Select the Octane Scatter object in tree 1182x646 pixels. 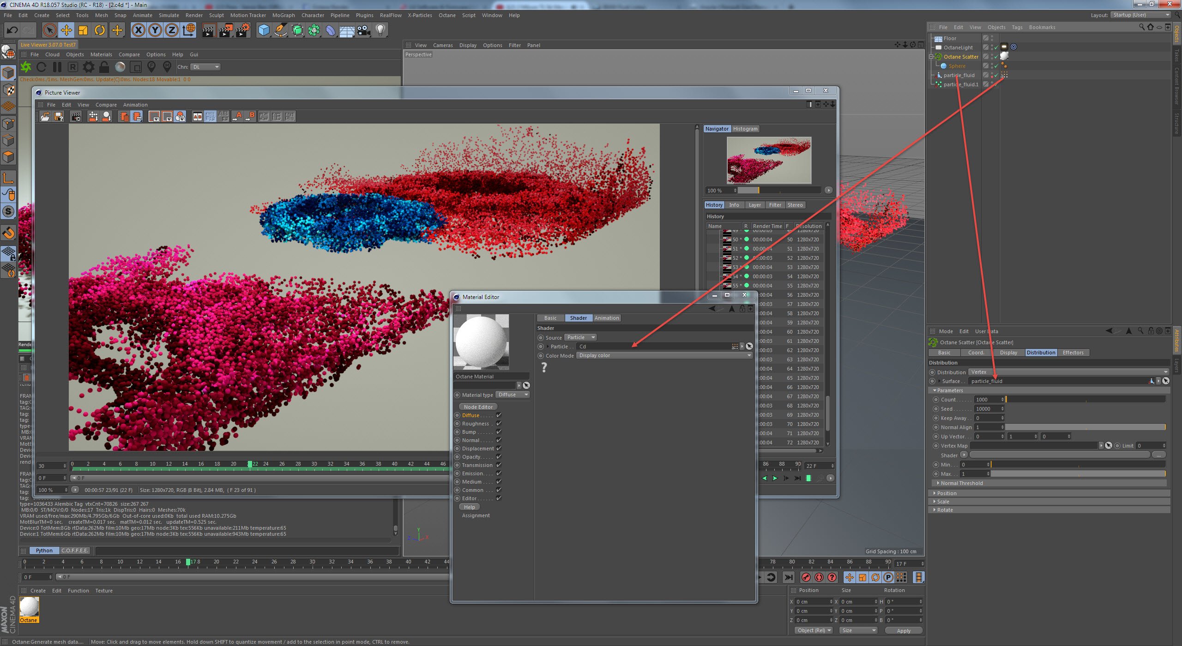pos(960,57)
